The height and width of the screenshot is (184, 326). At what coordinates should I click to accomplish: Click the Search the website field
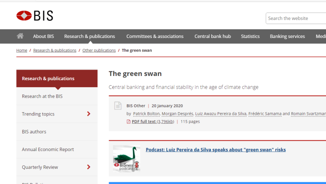click(x=296, y=18)
